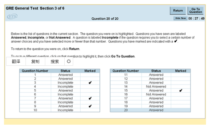Select question 12 Answered row
The height and width of the screenshot is (126, 210).
pos(150,79)
